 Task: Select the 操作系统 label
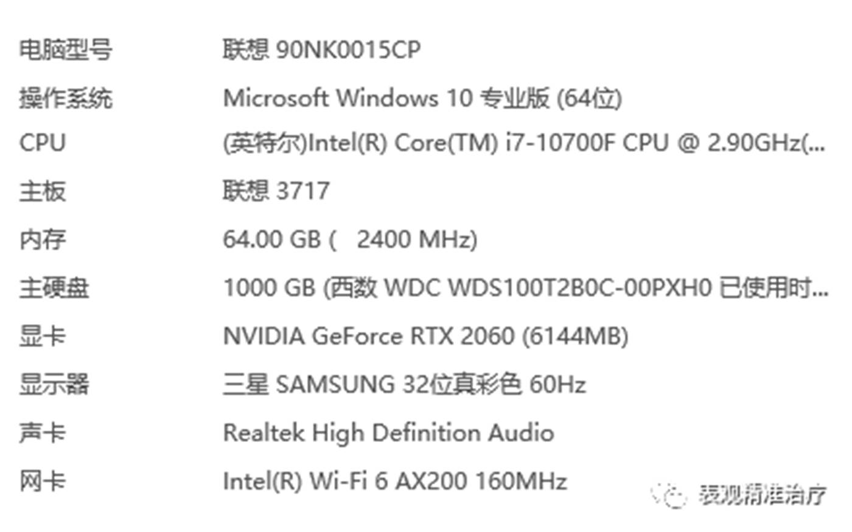(66, 98)
